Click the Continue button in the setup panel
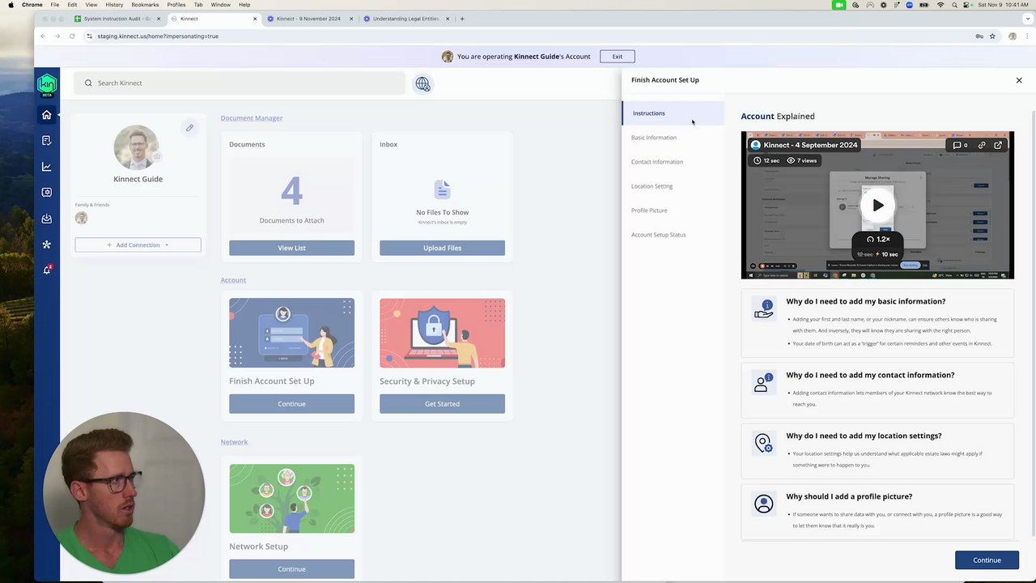The height and width of the screenshot is (583, 1036). tap(987, 560)
